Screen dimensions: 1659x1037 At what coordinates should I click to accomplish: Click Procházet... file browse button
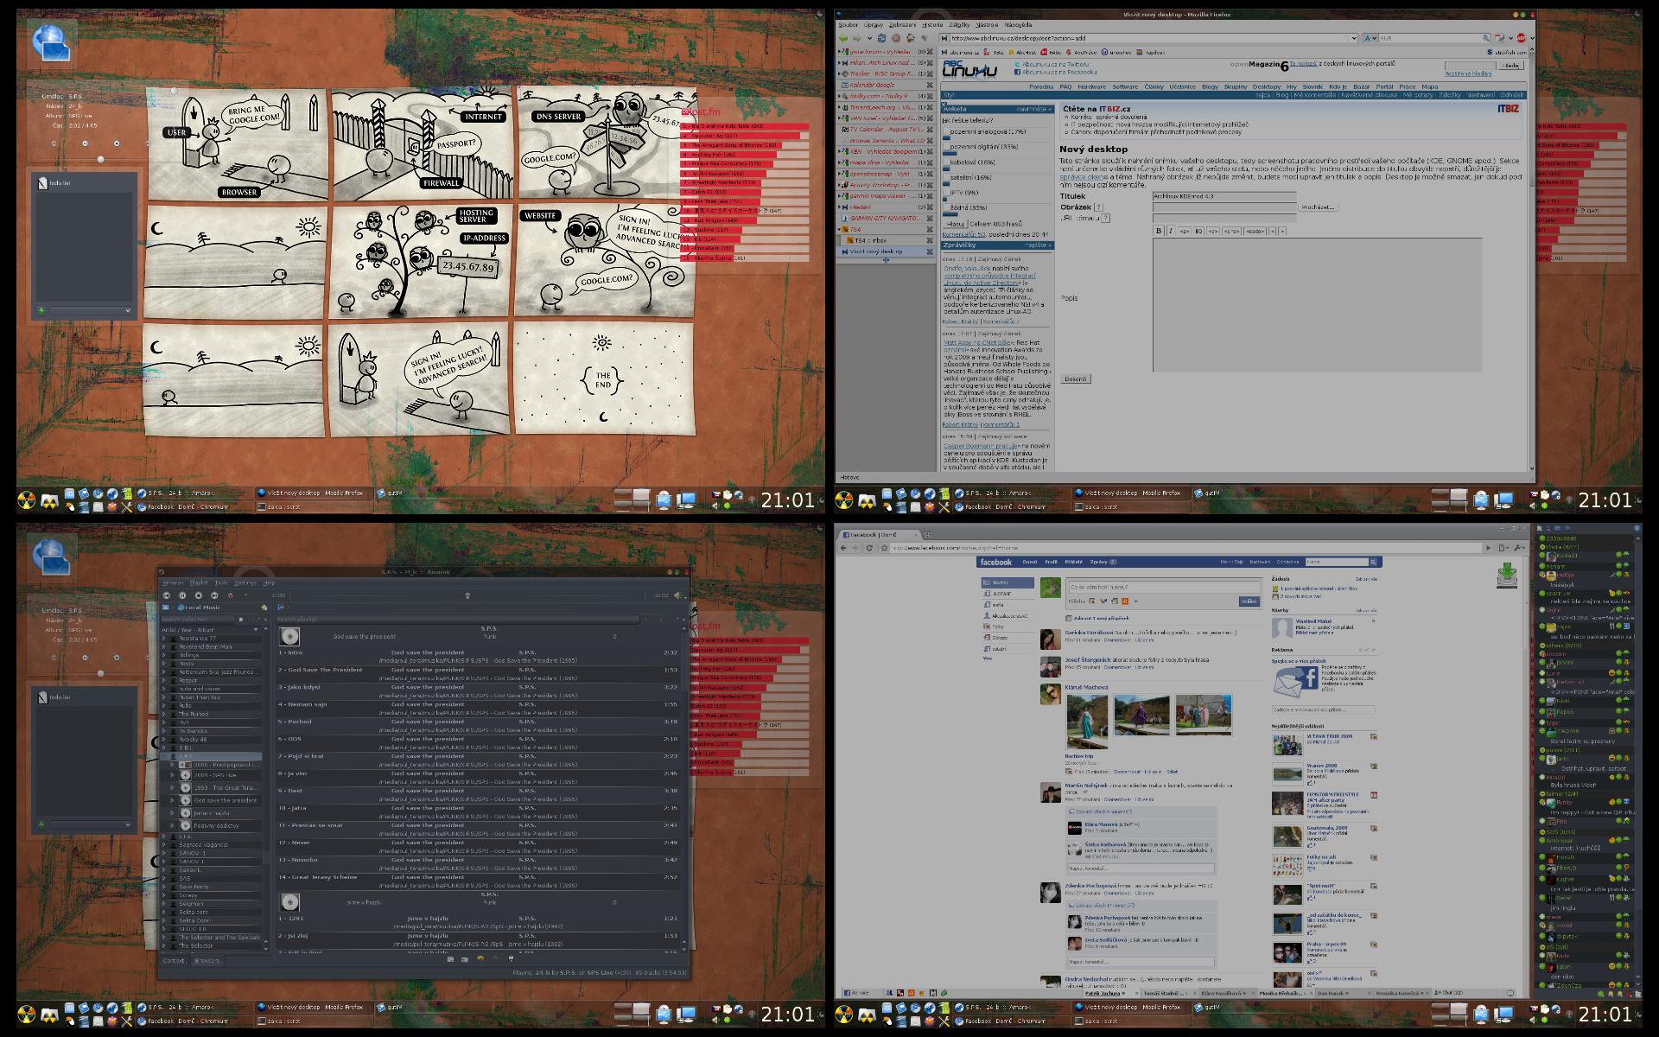(1318, 207)
